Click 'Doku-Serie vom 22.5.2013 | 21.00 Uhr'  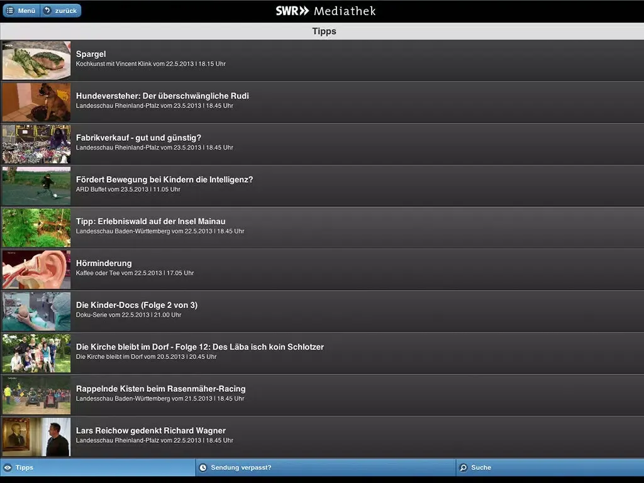(x=128, y=315)
